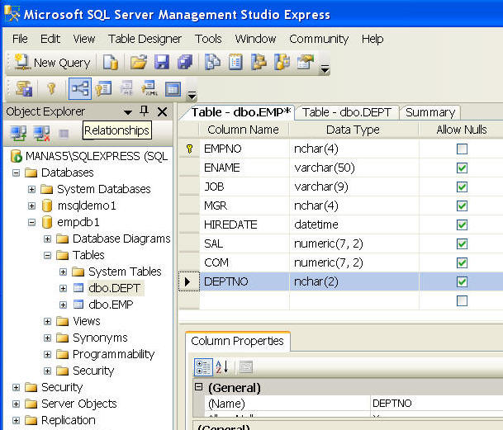Select the Views folder in the tree

click(x=86, y=321)
